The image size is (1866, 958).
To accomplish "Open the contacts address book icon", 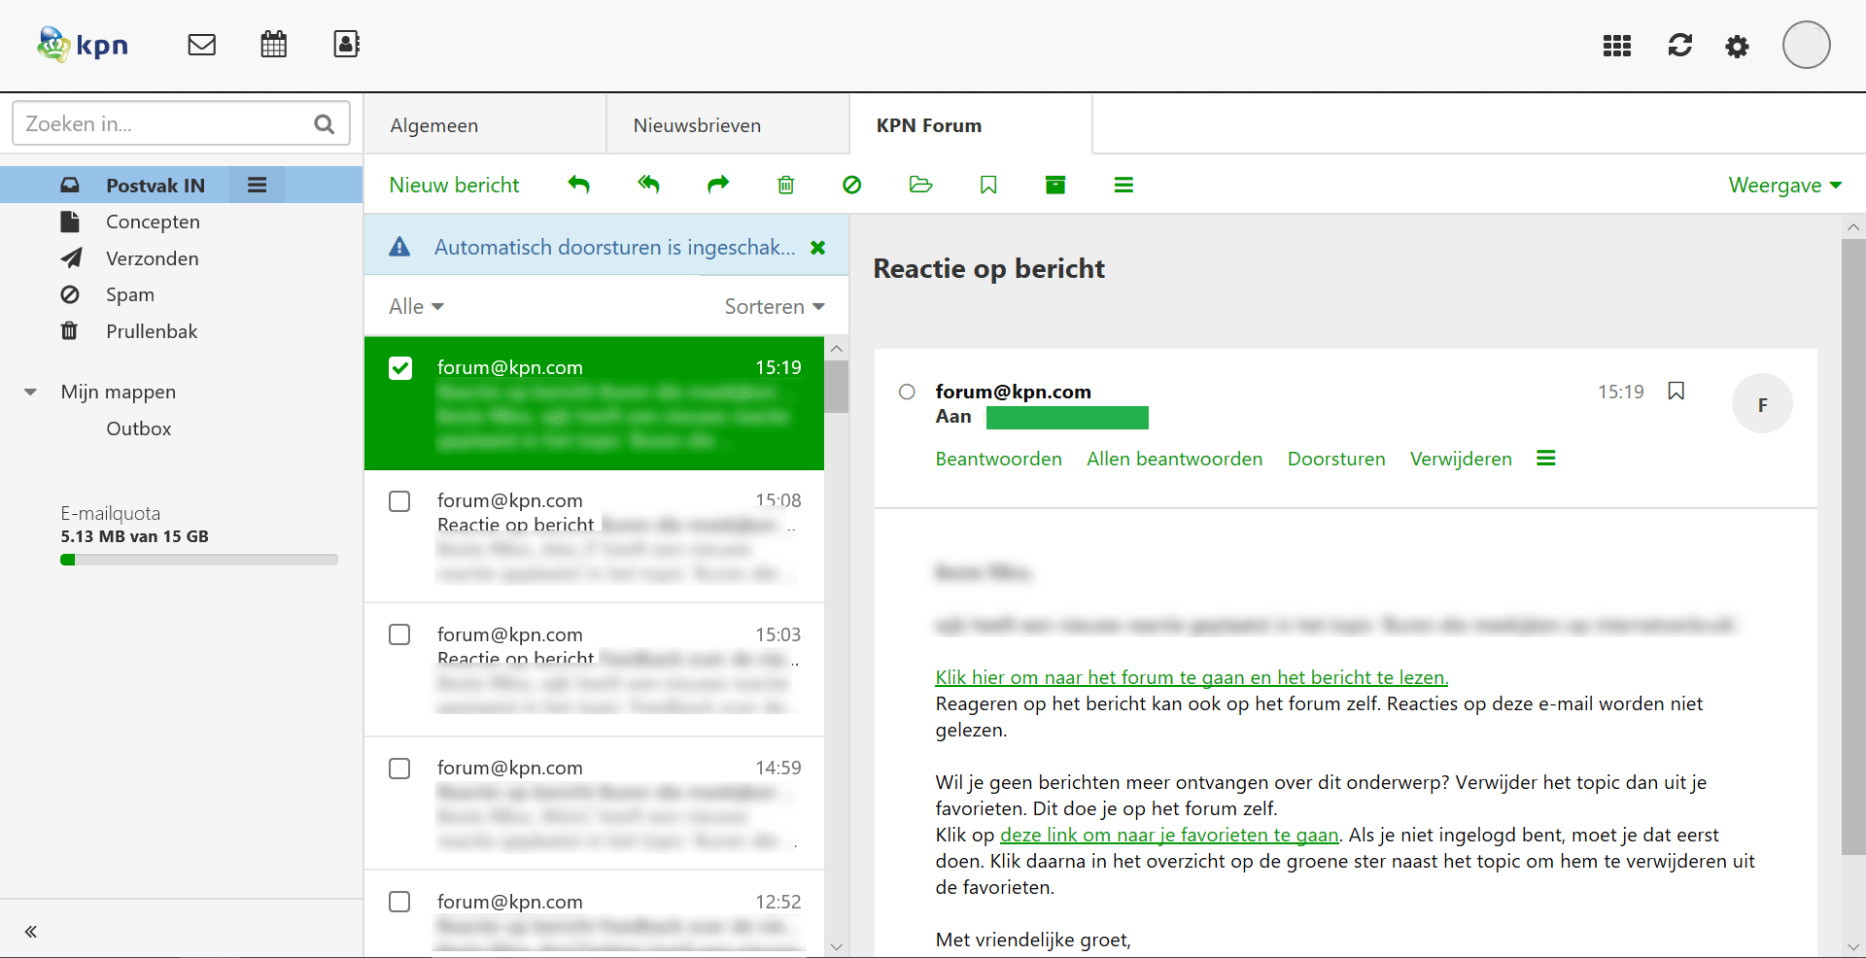I will click(x=347, y=45).
